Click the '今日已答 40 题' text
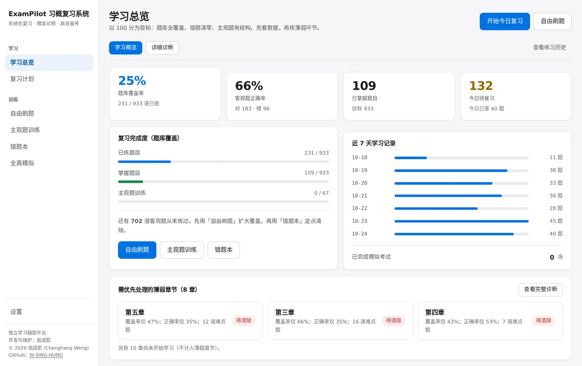 [486, 108]
